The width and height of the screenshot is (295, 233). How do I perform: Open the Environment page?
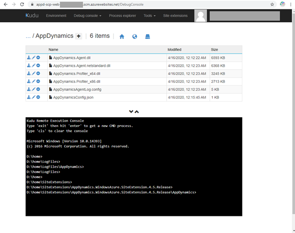tap(56, 16)
